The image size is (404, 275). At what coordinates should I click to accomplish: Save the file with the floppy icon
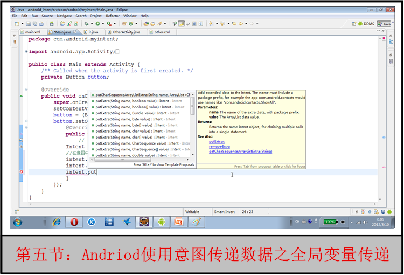[x=29, y=24]
